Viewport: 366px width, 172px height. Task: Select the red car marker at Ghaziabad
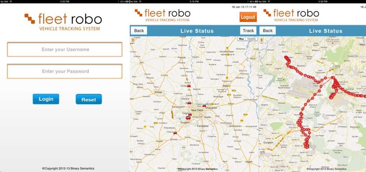[x=204, y=106]
